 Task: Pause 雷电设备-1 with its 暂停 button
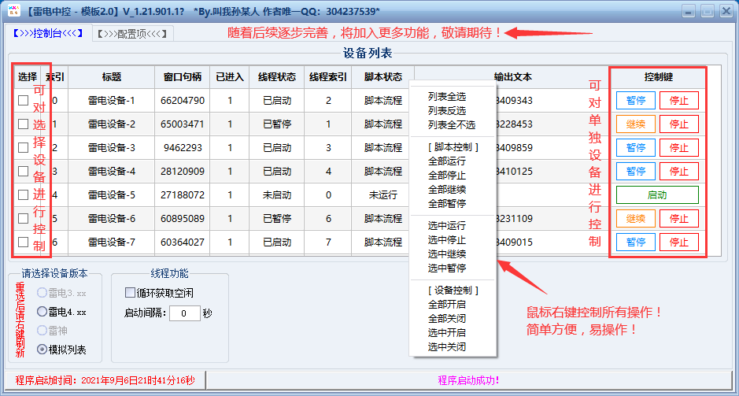click(635, 101)
